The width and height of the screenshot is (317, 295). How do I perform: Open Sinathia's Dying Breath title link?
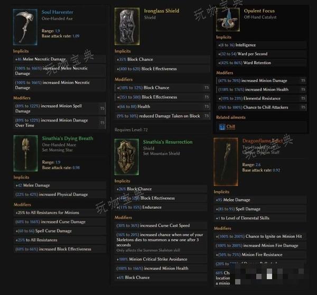click(68, 139)
